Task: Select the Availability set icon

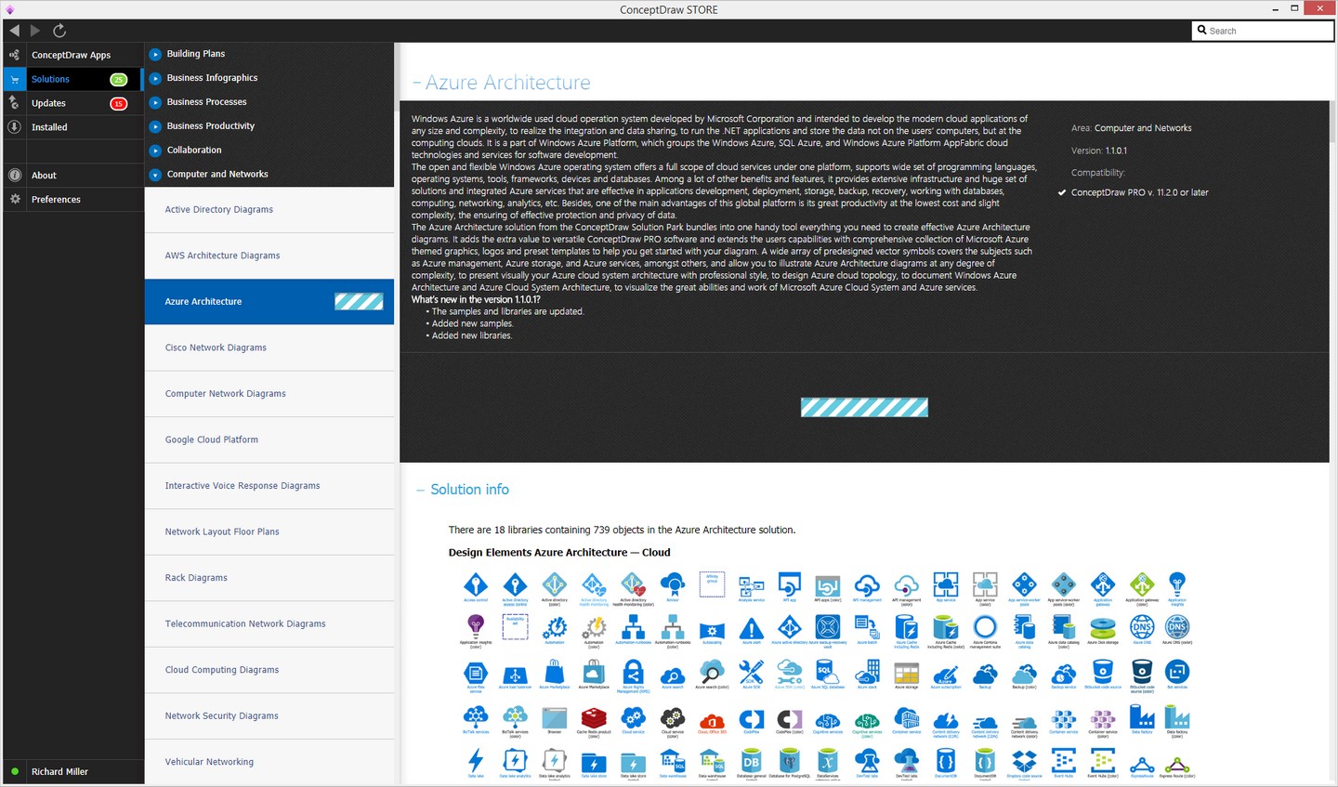Action: (515, 627)
